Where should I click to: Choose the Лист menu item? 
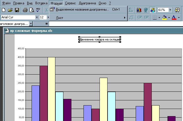click(x=88, y=18)
